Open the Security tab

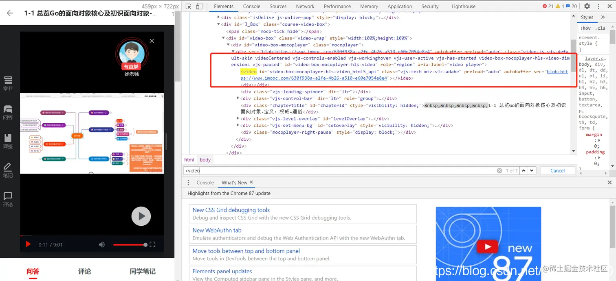point(430,6)
